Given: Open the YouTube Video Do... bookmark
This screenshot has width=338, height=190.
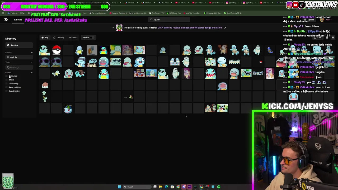Looking at the screenshot, I should point(192,13).
